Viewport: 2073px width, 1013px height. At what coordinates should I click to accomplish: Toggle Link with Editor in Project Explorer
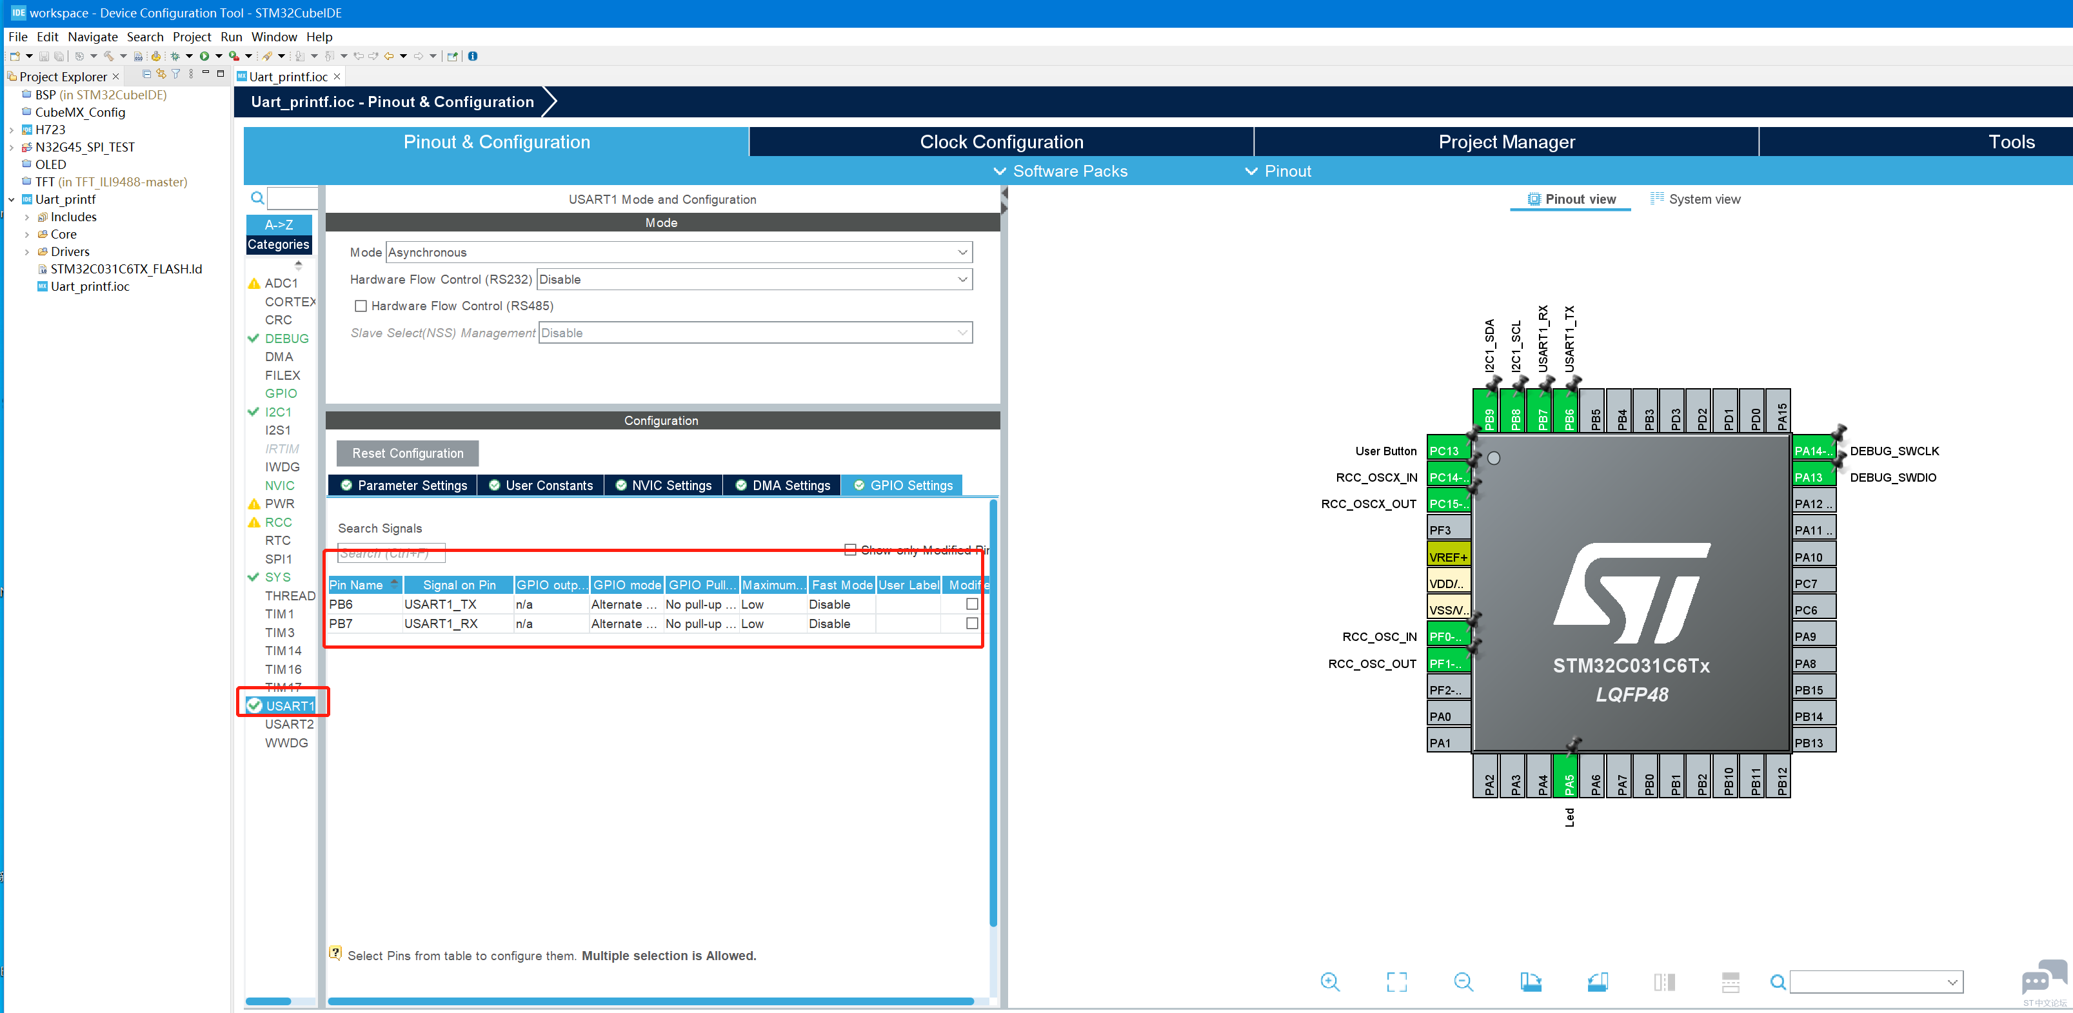tap(161, 75)
